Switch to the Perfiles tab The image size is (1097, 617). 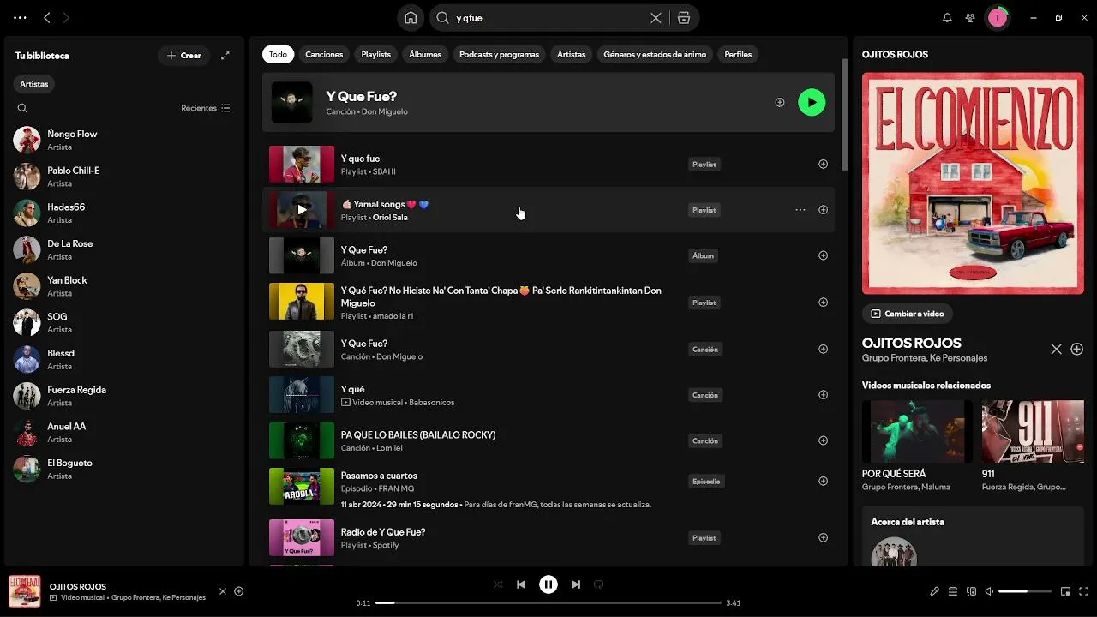[x=738, y=54]
